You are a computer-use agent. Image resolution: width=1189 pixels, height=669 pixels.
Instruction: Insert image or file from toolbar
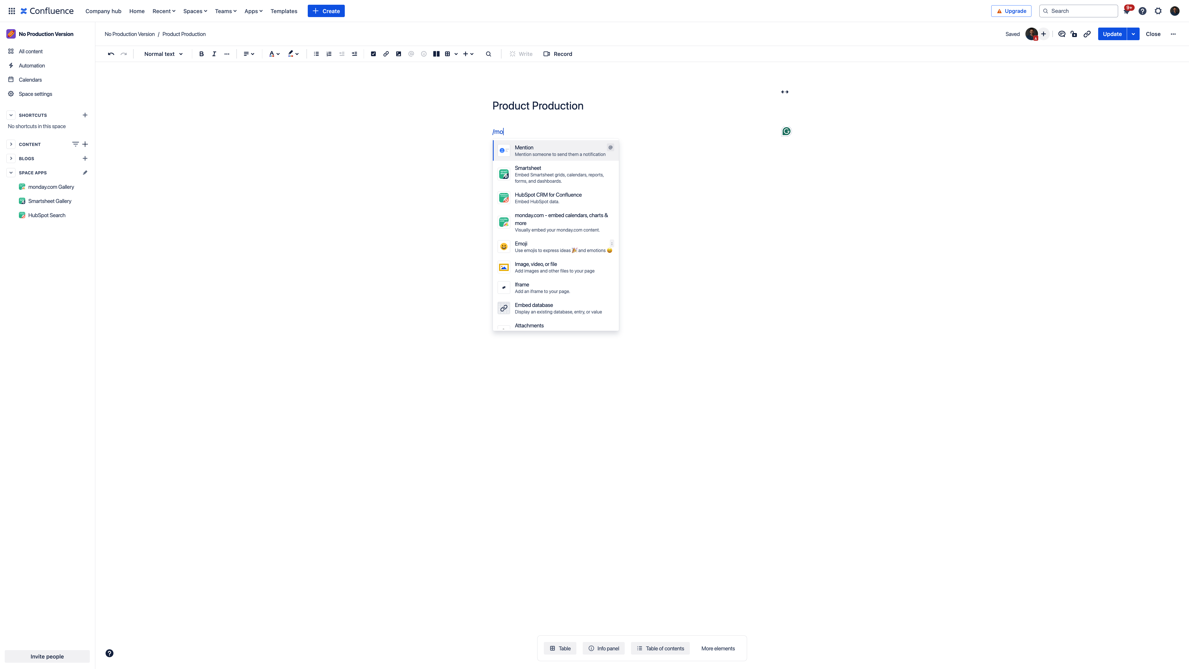pyautogui.click(x=398, y=54)
